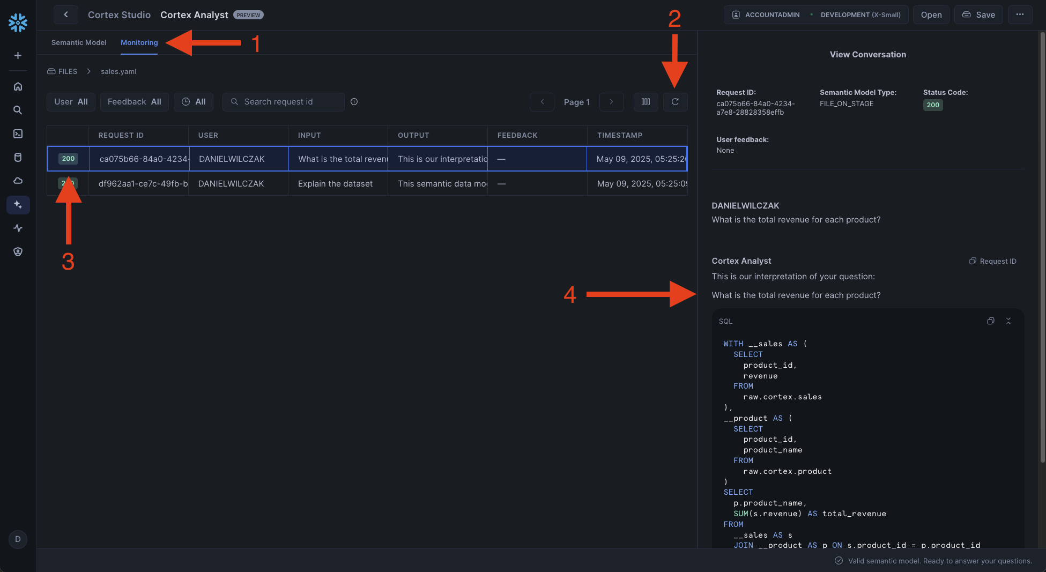The height and width of the screenshot is (572, 1046).
Task: Click 'Explain the dataset' input cell
Action: tap(338, 183)
